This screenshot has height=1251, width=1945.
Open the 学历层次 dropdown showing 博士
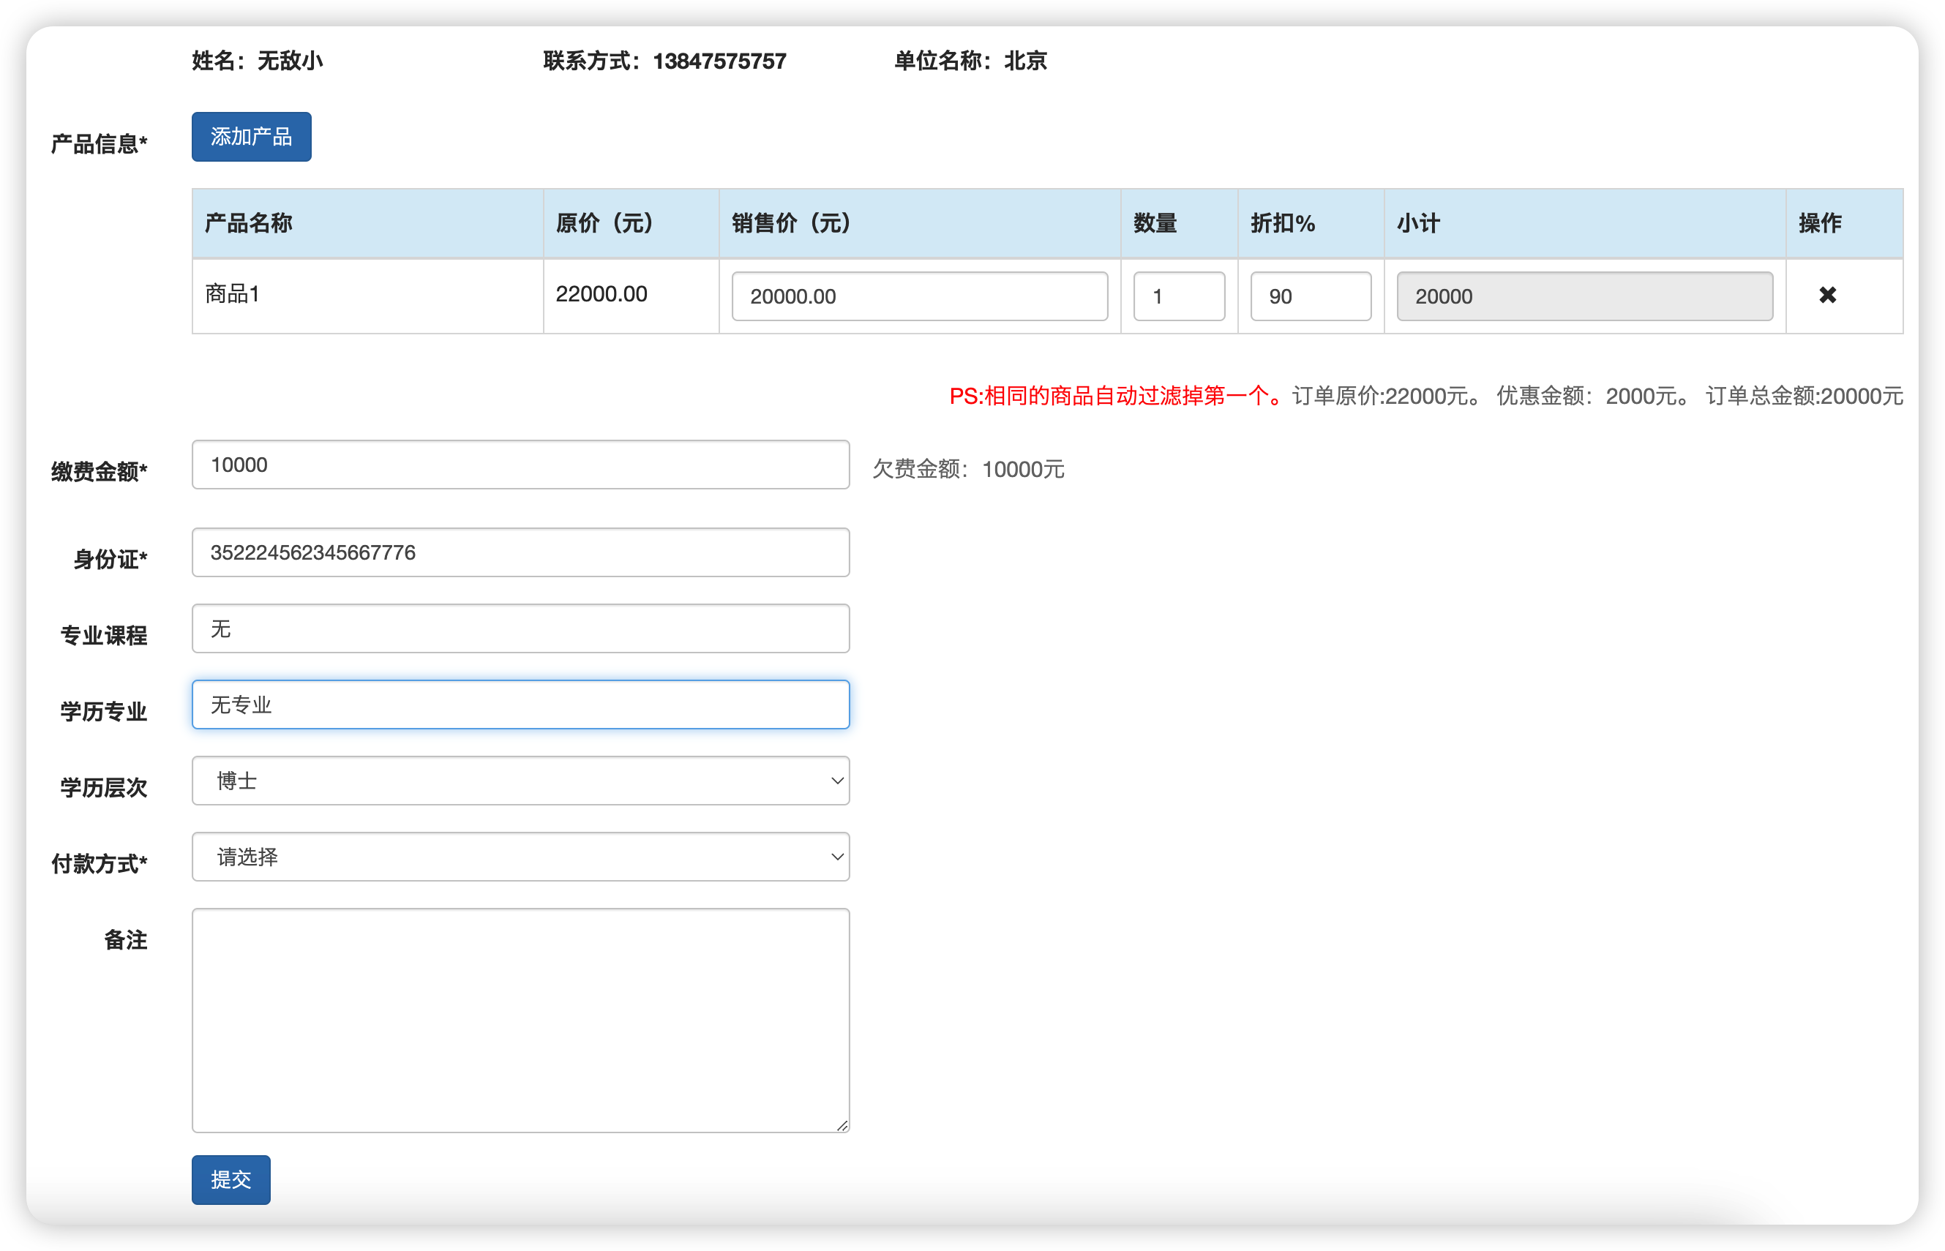[521, 781]
